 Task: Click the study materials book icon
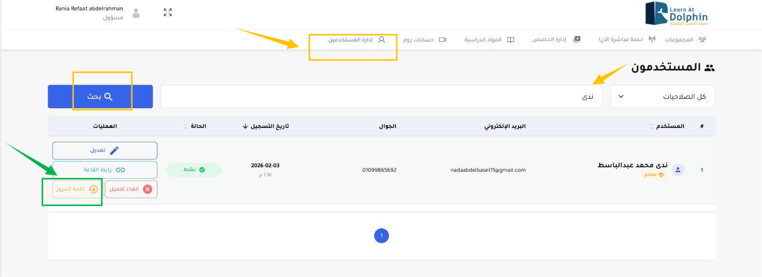511,39
